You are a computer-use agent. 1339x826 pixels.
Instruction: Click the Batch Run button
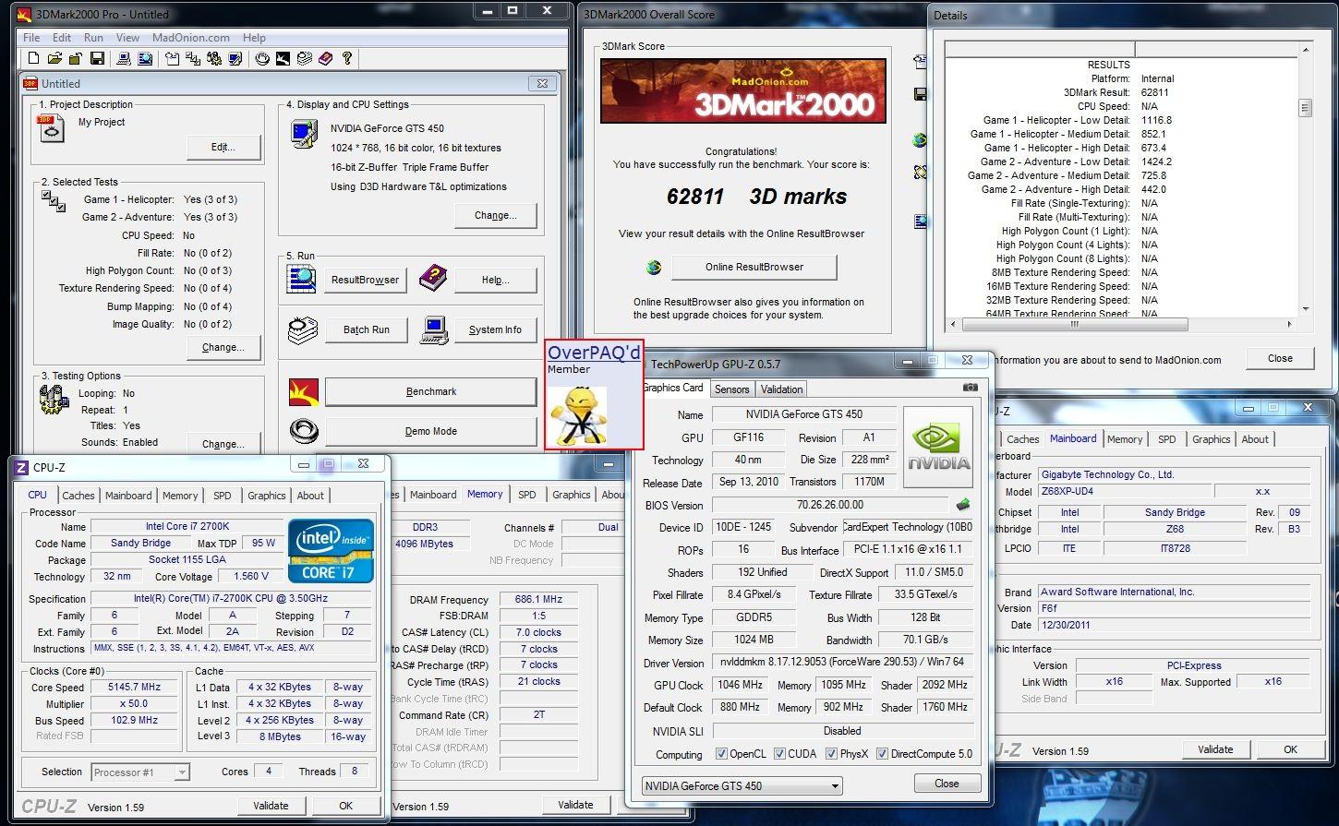coord(367,329)
